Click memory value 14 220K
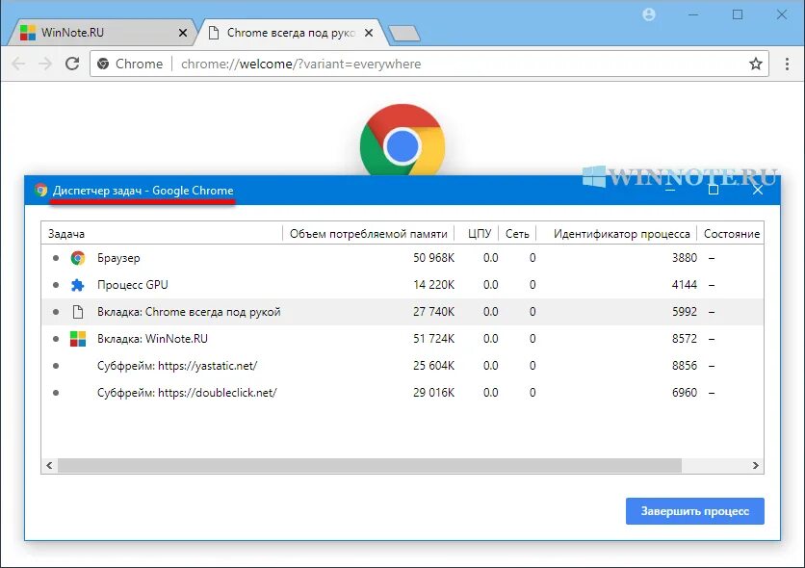This screenshot has width=805, height=568. (434, 285)
